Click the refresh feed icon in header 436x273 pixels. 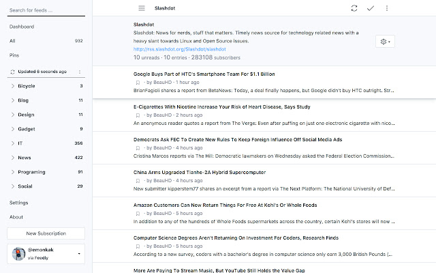(354, 8)
